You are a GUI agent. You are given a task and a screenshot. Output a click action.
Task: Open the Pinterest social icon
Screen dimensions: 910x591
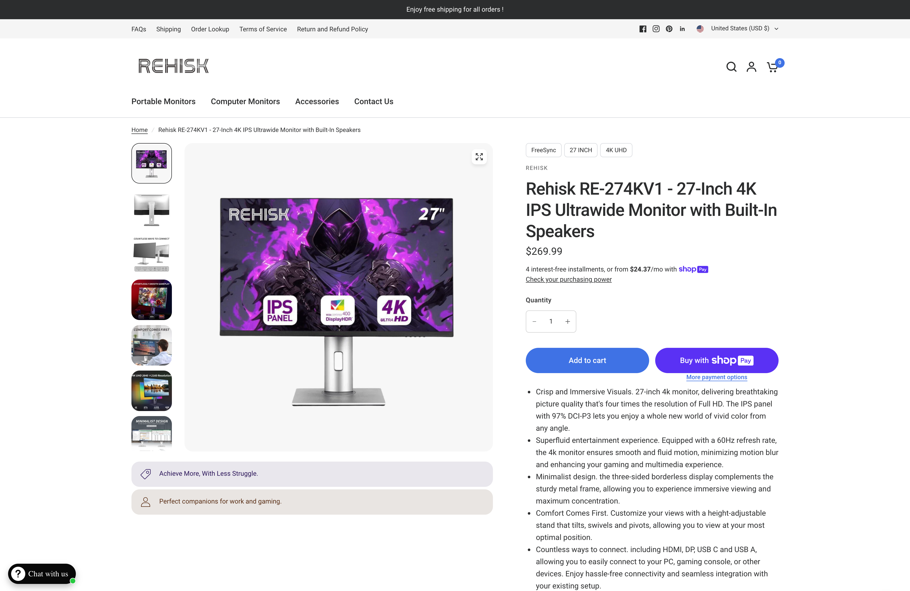669,29
